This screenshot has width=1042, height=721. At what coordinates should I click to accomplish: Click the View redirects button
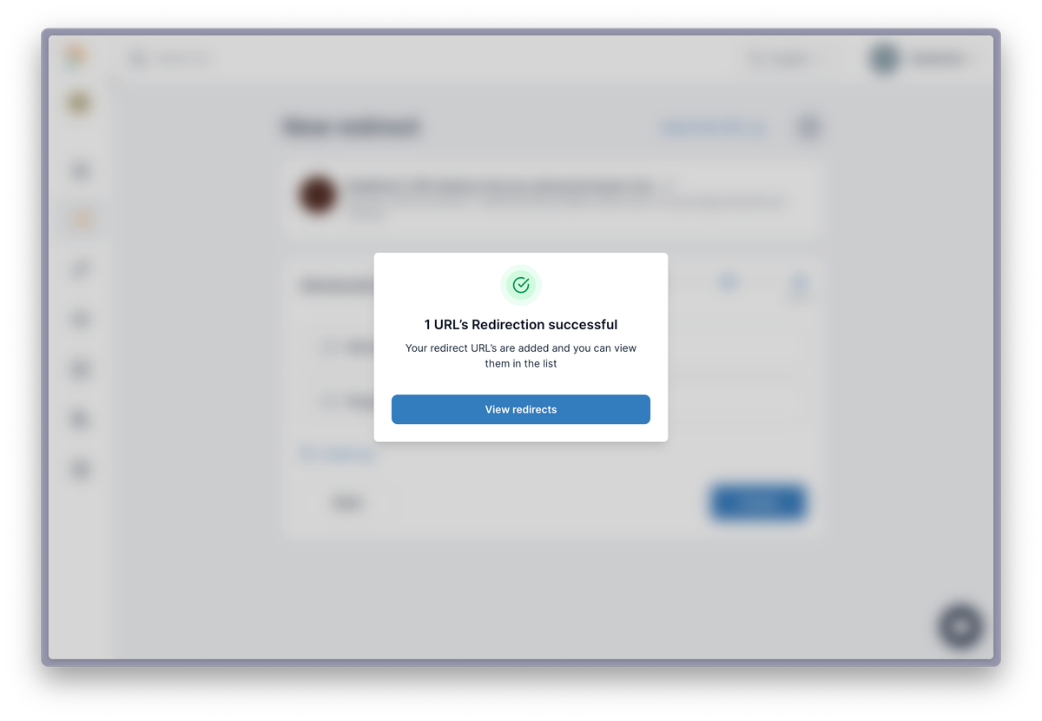pyautogui.click(x=521, y=409)
